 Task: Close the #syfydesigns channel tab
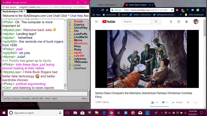click(25, 11)
